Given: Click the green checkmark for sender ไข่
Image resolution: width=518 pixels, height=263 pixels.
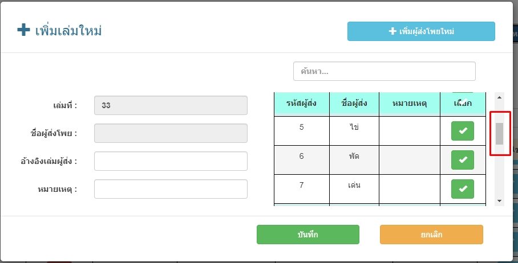Looking at the screenshot, I should click(463, 131).
